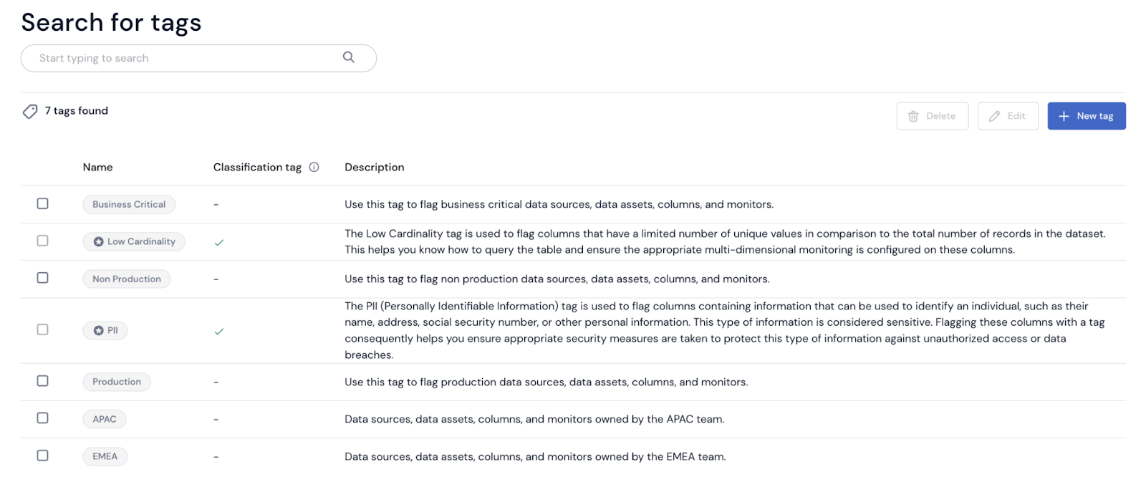Check the Business Critical row checkbox
Viewport: 1146px width, 477px height.
click(42, 203)
